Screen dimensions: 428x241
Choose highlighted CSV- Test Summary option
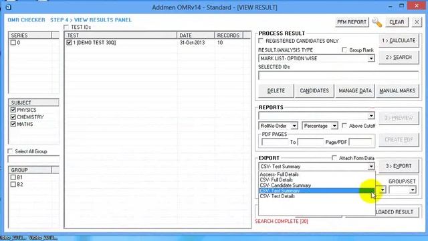coord(316,191)
